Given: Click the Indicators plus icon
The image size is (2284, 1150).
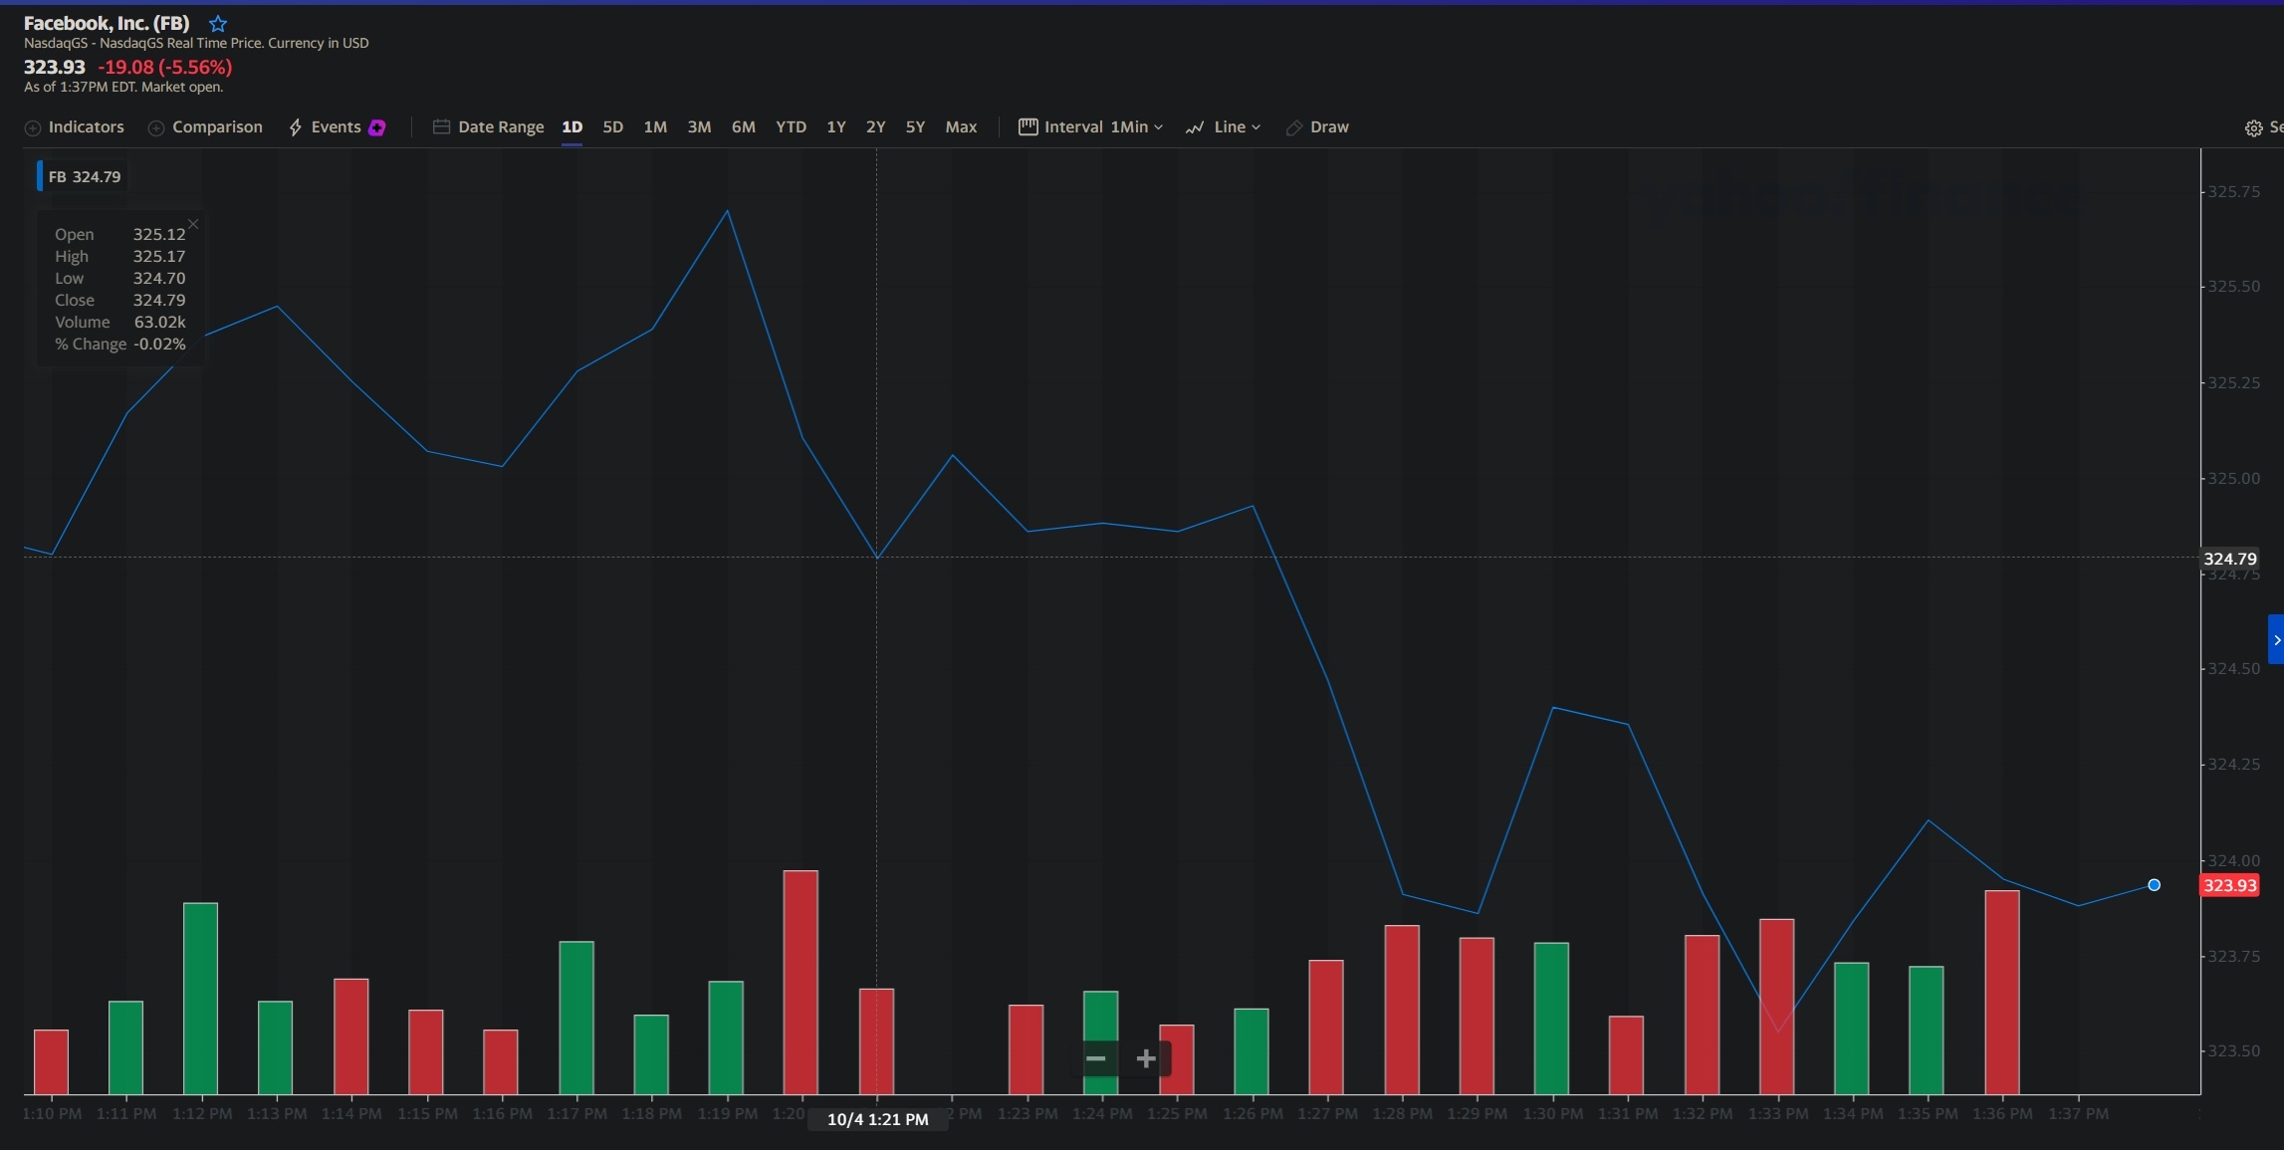Looking at the screenshot, I should click(x=33, y=127).
